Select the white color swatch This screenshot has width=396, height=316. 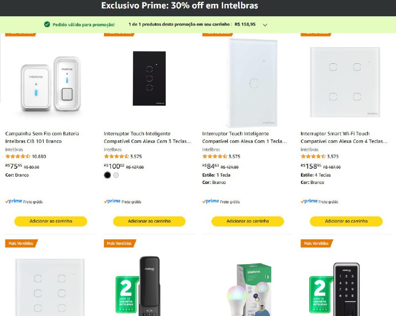point(116,175)
